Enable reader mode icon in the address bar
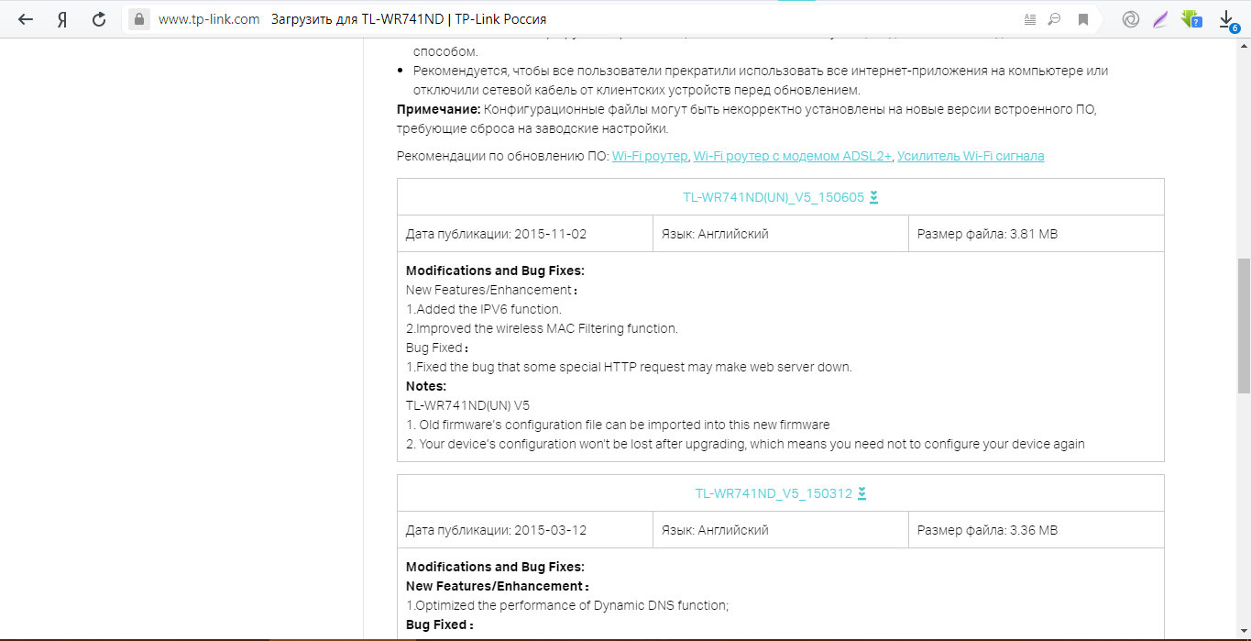This screenshot has width=1251, height=641. click(1030, 19)
